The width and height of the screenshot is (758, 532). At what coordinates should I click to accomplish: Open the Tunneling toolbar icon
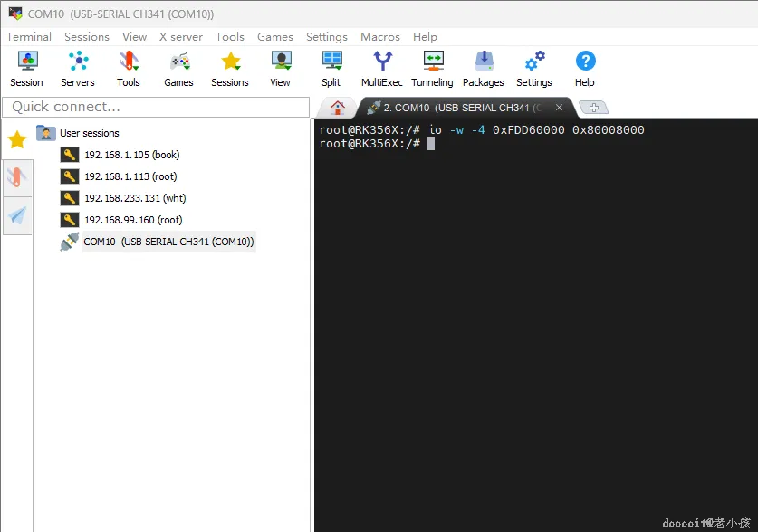[x=433, y=69]
